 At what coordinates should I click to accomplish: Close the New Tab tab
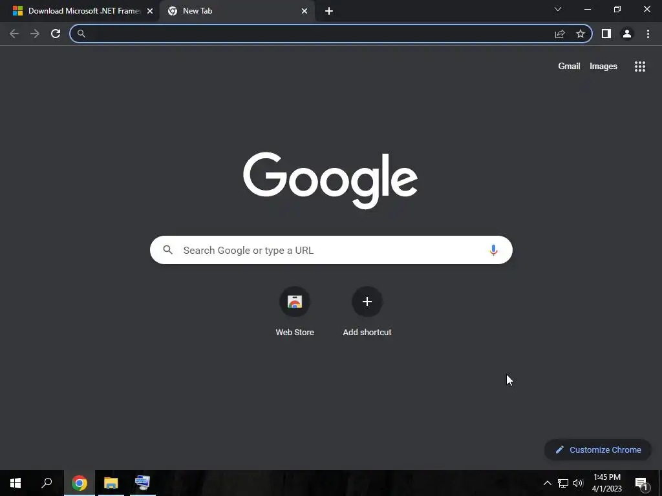click(304, 11)
